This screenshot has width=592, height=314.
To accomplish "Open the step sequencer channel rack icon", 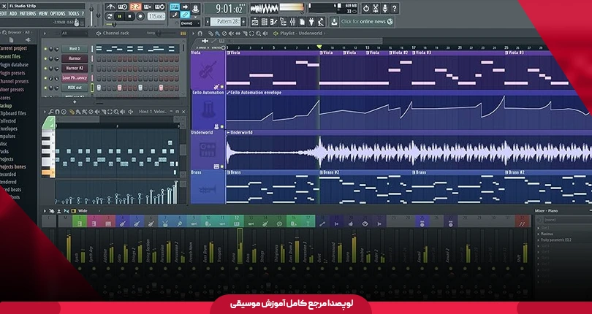I will pyautogui.click(x=265, y=22).
